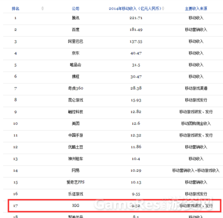Select company name 百度
Screen dimensions: 223x218
(x=76, y=30)
